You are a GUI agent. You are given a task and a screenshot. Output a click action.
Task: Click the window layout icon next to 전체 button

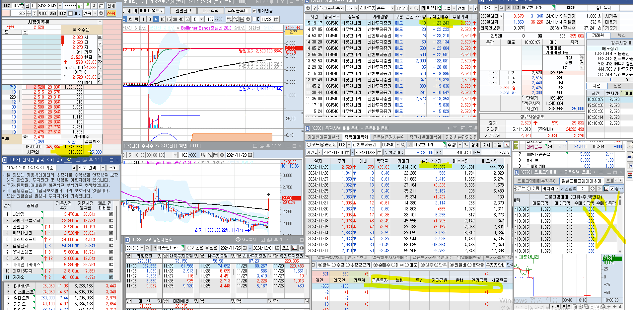click(x=101, y=6)
